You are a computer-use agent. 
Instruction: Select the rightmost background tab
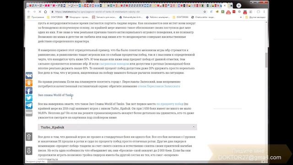pos(231,5)
